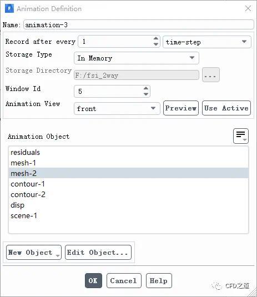Screen dimensions: 257x297
Task: Open the New Object dropdown button
Action: pyautogui.click(x=34, y=252)
